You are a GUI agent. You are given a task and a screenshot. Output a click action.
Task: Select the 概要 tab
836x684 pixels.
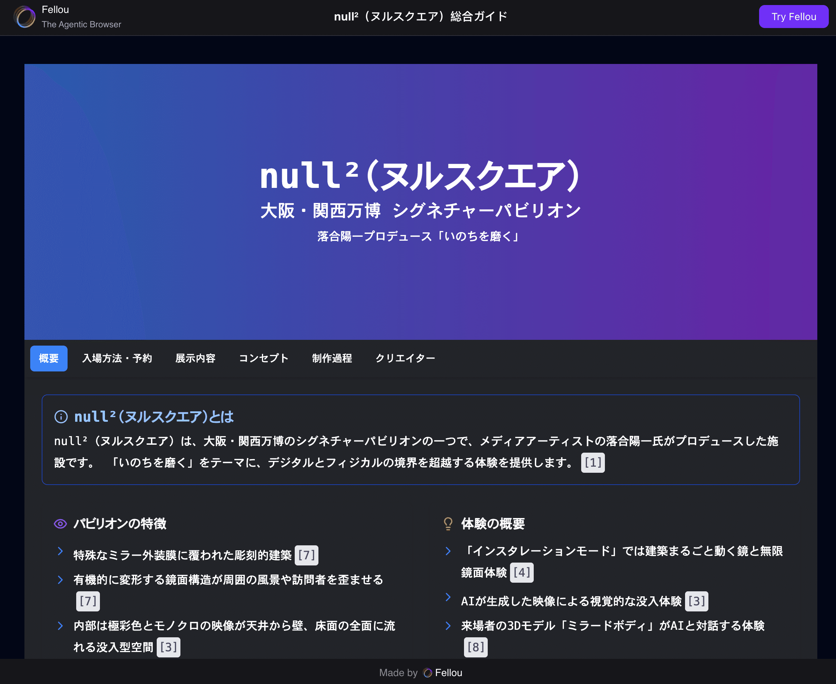tap(49, 358)
